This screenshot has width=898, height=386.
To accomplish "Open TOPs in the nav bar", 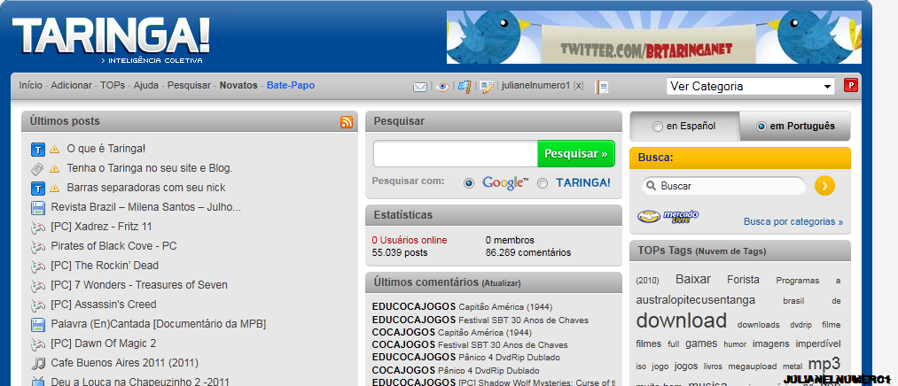I will pyautogui.click(x=113, y=85).
